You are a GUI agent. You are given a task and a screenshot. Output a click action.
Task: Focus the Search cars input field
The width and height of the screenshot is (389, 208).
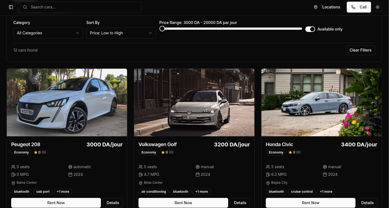(81, 7)
